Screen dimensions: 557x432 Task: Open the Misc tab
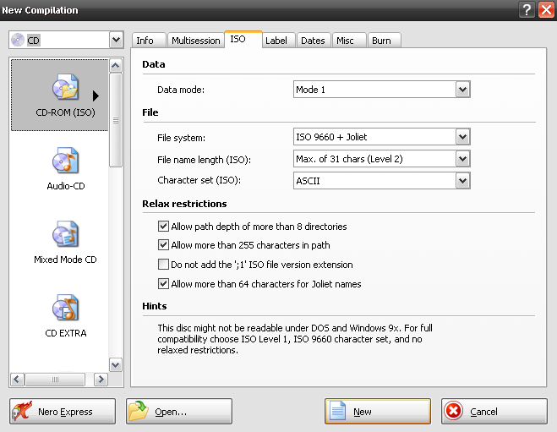click(349, 41)
